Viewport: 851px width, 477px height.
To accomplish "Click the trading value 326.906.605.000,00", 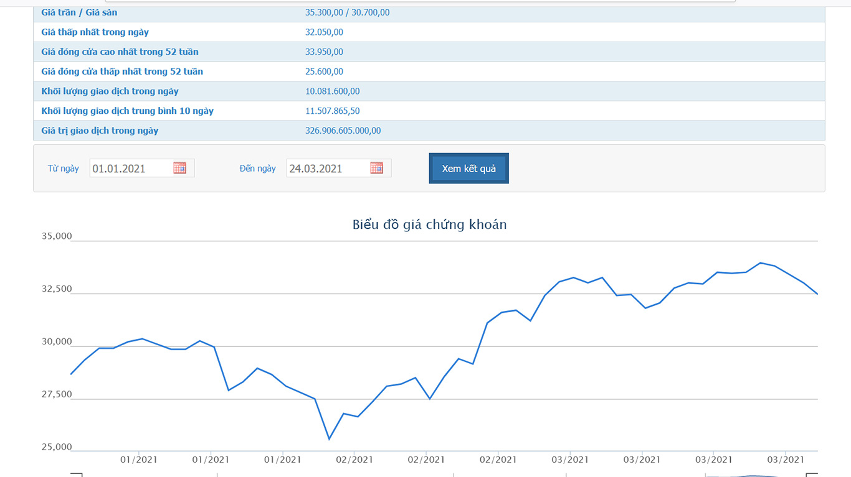I will [343, 131].
